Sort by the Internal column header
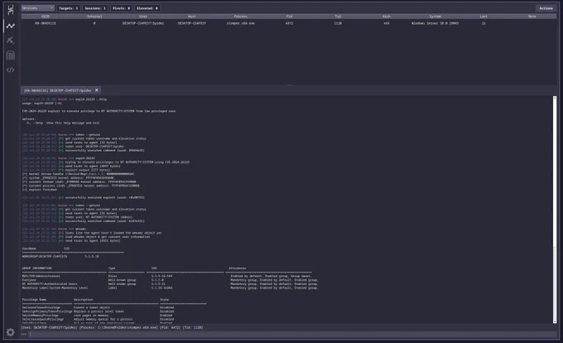 click(94, 17)
